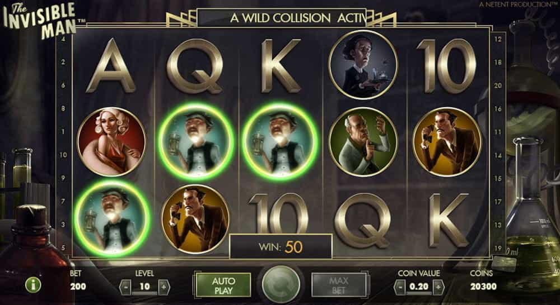Decrease bet level with minus button
Viewport: 560px width, 305px height.
coord(125,287)
